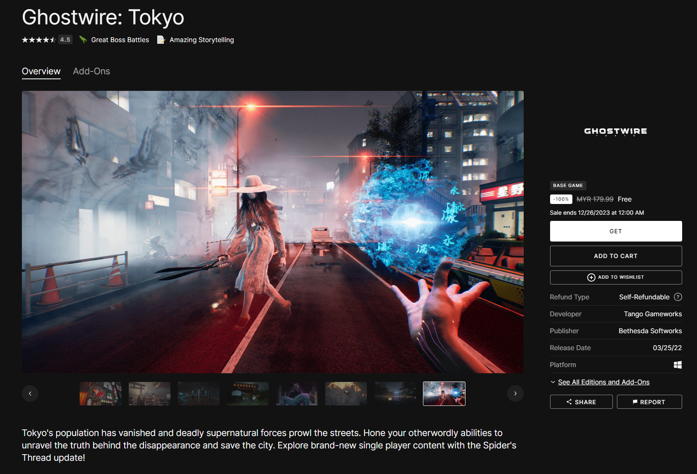Click the Great Boss Battles badge icon
The width and height of the screenshot is (697, 474).
(x=83, y=40)
